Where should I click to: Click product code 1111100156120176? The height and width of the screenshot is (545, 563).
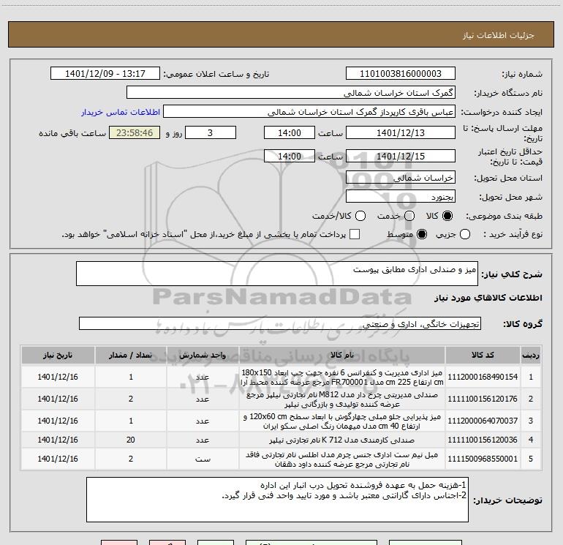[x=483, y=399]
